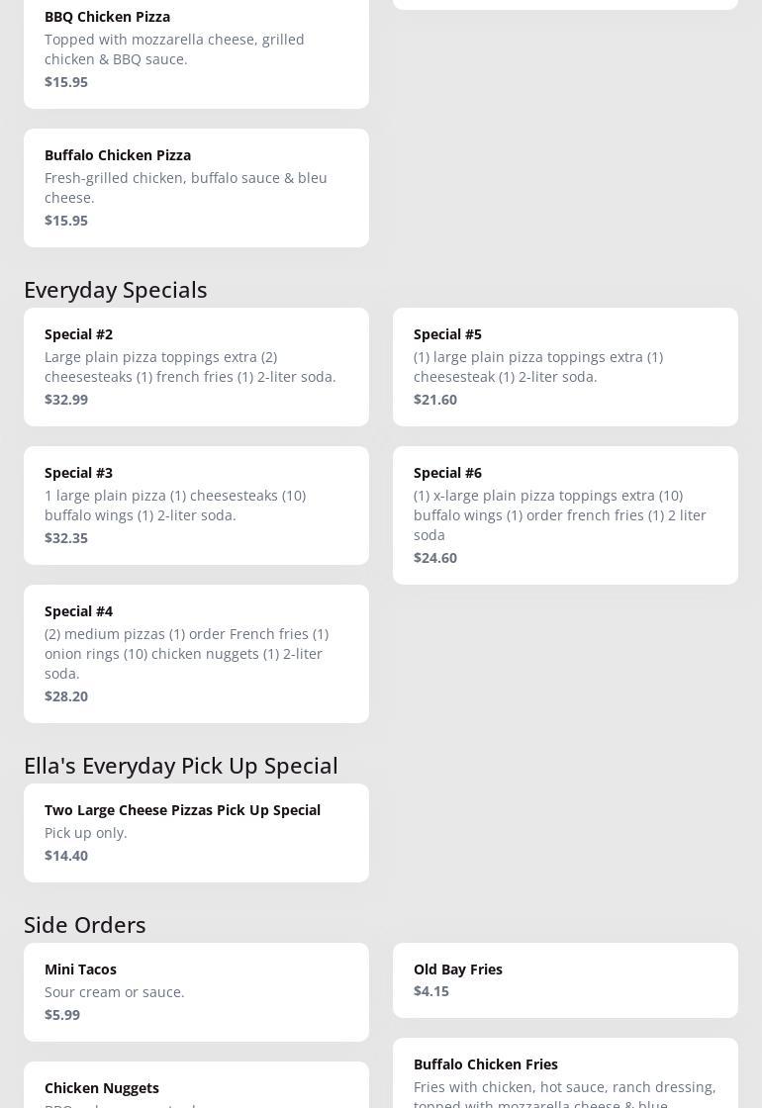The image size is (762, 1108).
Task: Open Special #4 with two medium pizzas
Action: pyautogui.click(x=196, y=653)
